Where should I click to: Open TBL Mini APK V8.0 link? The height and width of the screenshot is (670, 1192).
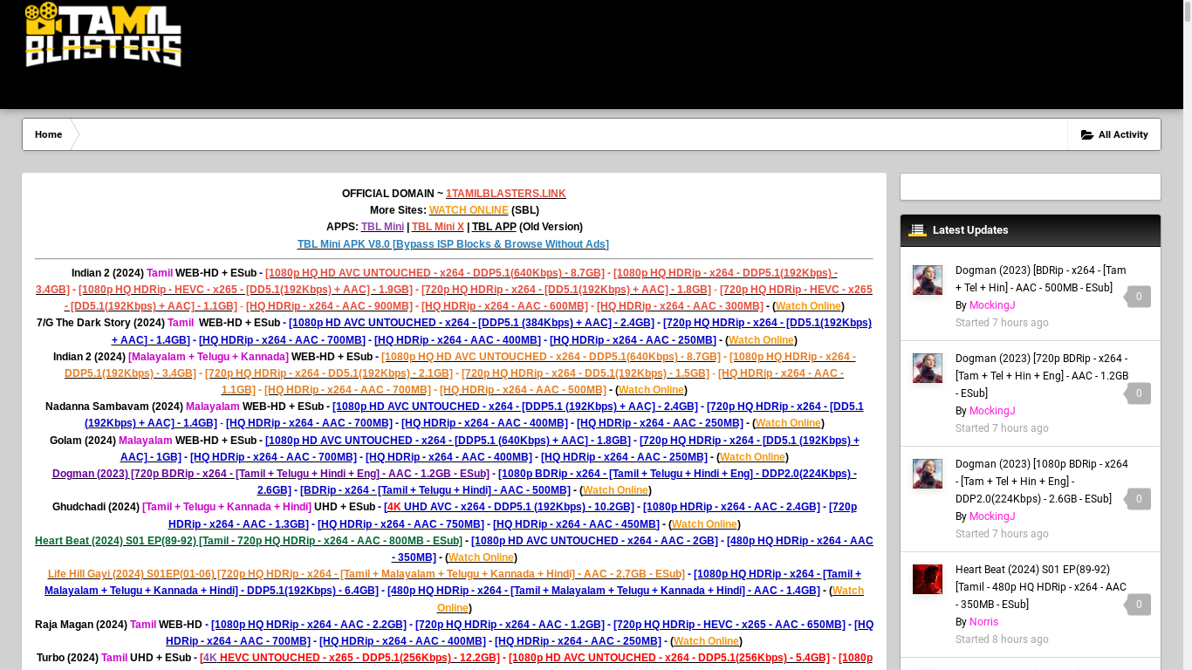453,244
